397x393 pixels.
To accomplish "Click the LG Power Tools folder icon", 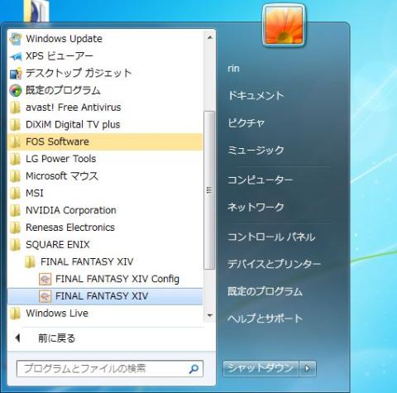I will (15, 159).
